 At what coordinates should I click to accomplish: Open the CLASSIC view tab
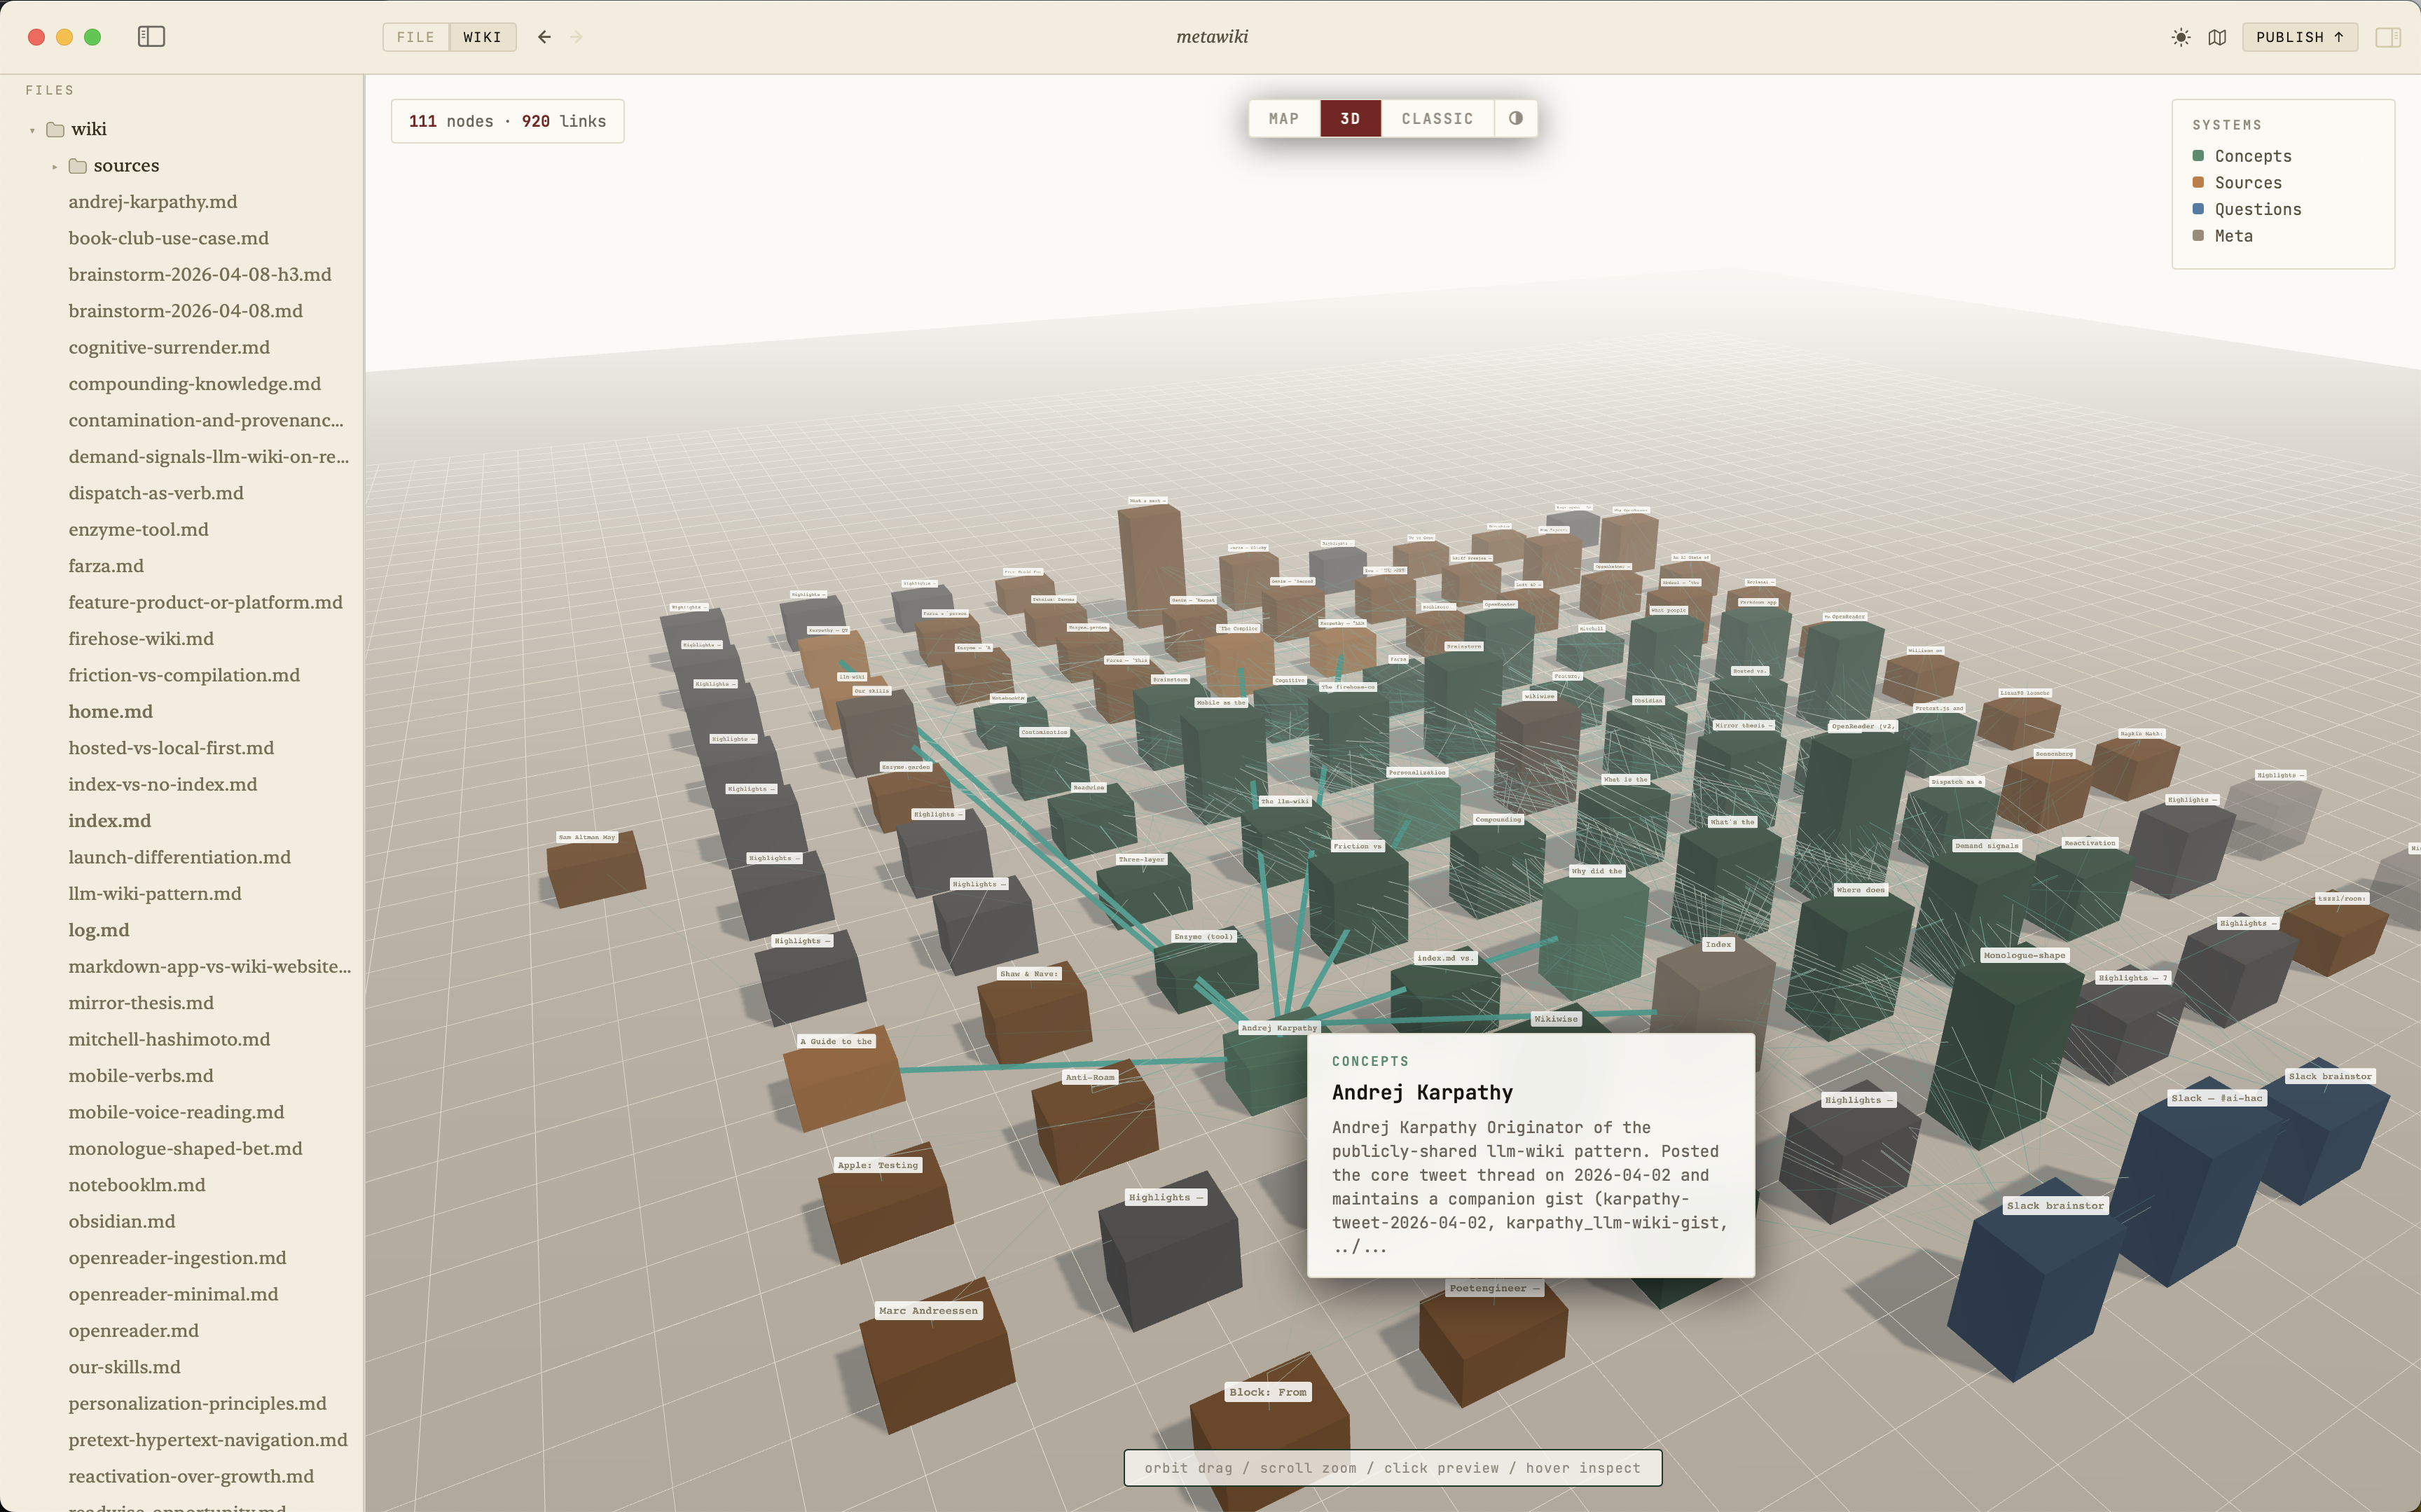click(1436, 118)
